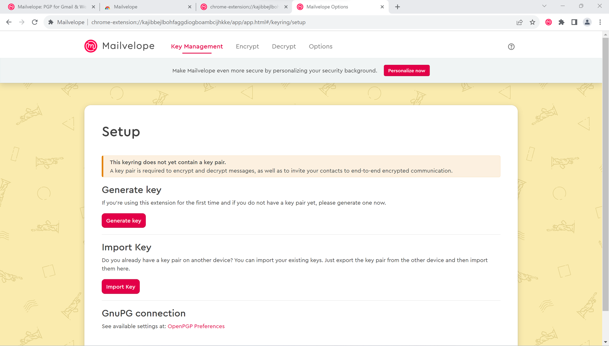Open the tab search dropdown arrow
Viewport: 609px width, 346px height.
[x=544, y=6]
